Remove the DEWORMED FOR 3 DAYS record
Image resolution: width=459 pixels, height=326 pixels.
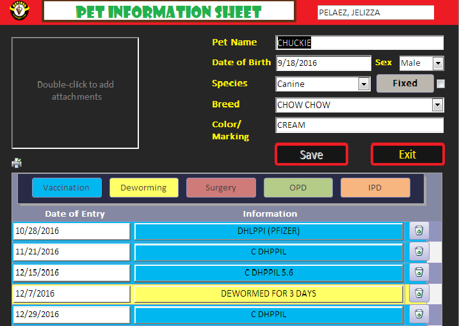click(419, 294)
